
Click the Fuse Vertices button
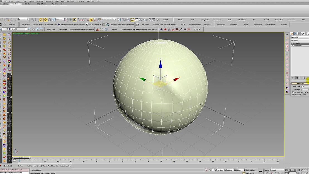[x=279, y=20]
